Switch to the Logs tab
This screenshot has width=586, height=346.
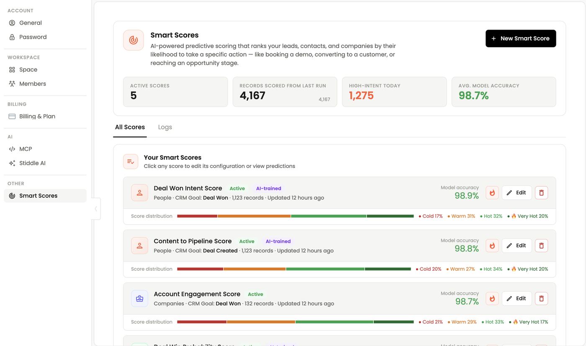pos(165,127)
